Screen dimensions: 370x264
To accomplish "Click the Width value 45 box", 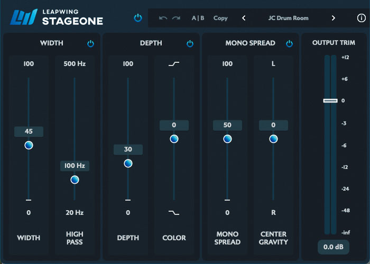I will point(29,131).
